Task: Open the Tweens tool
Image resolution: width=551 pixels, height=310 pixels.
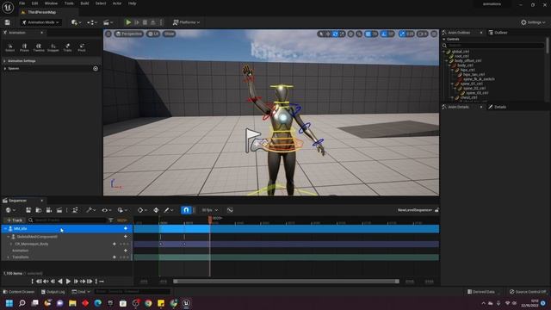Action: click(x=39, y=47)
